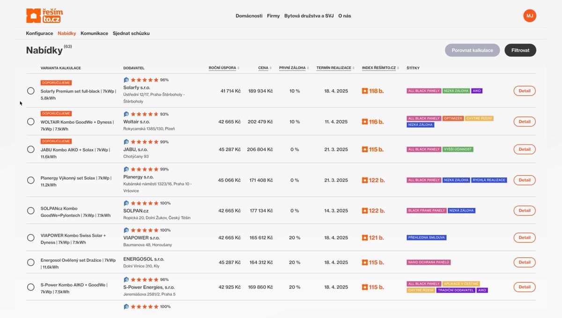Viewport: 562px width, 318px height.
Task: Click the PŘEHLEDNÁ SMLOUVA tag
Action: point(427,237)
